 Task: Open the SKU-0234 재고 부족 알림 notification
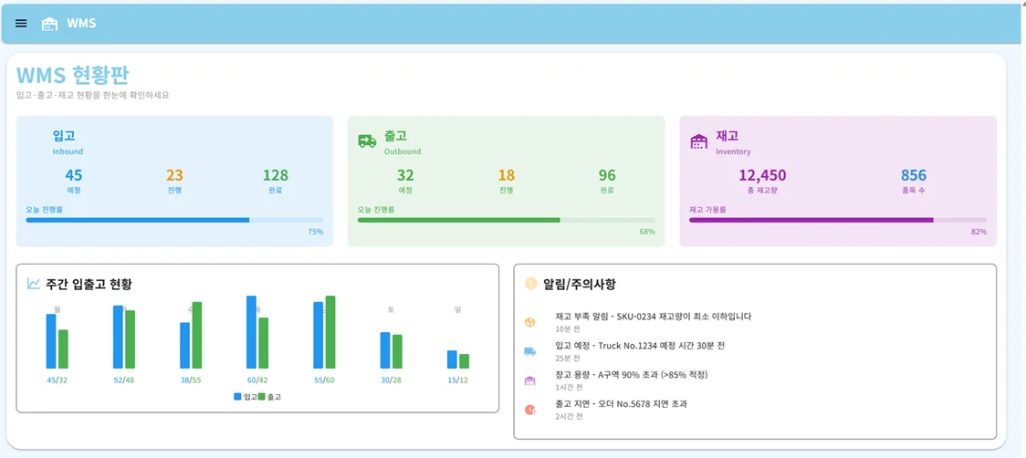pos(653,316)
